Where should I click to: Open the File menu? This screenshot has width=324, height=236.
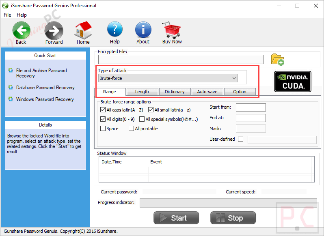(7, 15)
